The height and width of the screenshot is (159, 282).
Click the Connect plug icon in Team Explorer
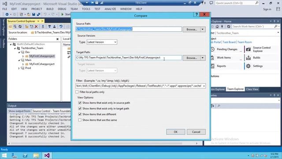[222, 26]
